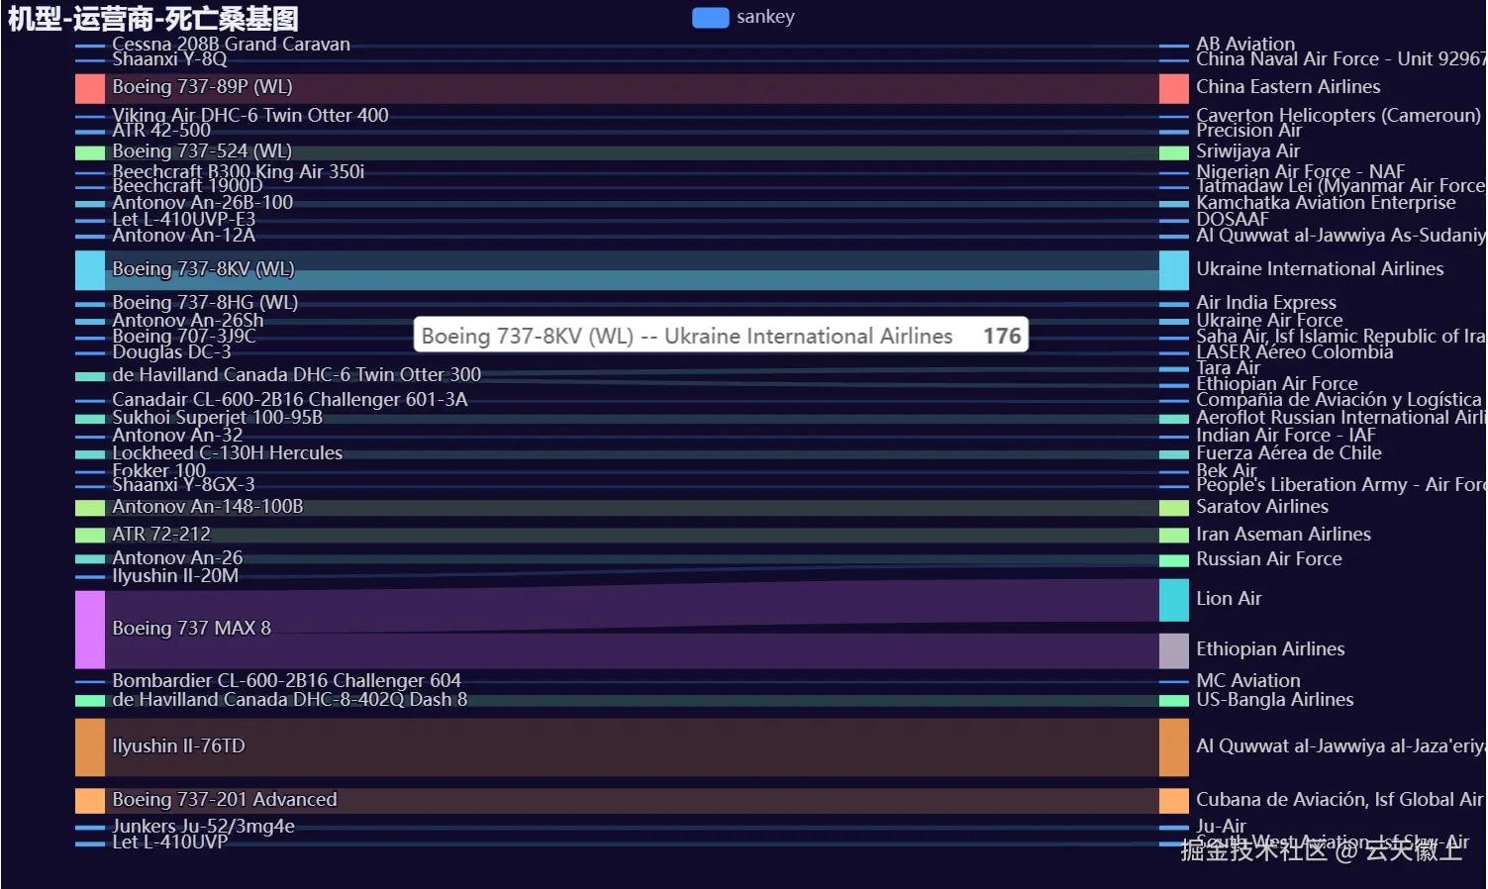The image size is (1488, 889).
Task: Click the Antonov An-26B-100 label
Action: point(203,203)
